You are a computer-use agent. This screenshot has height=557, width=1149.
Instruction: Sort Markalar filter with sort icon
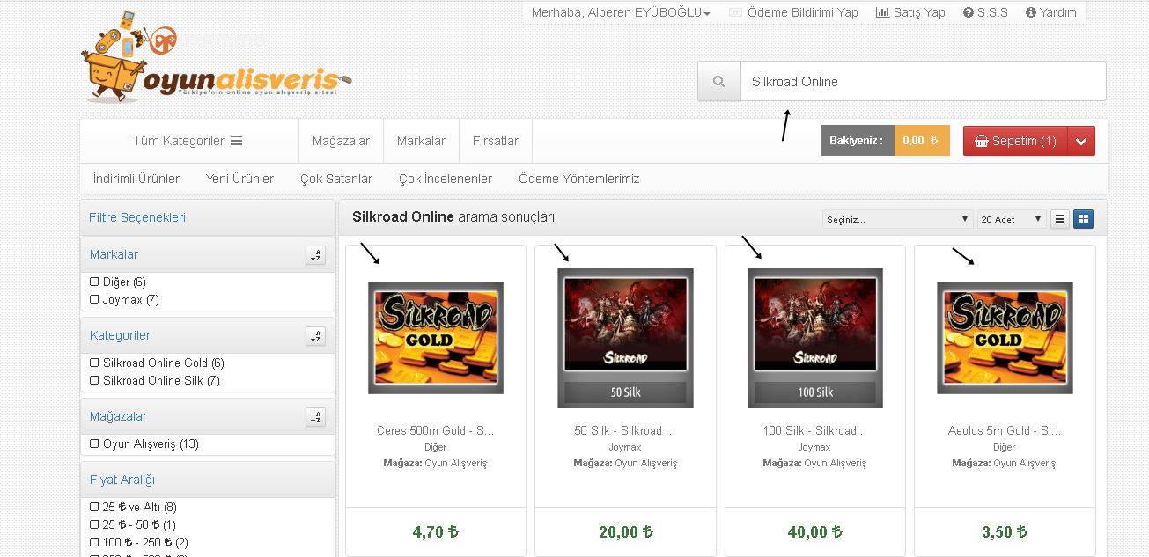point(316,255)
